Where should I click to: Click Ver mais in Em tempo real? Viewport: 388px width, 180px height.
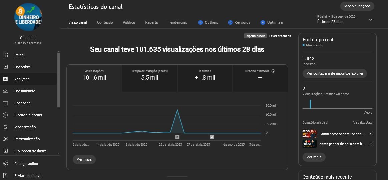click(x=314, y=157)
